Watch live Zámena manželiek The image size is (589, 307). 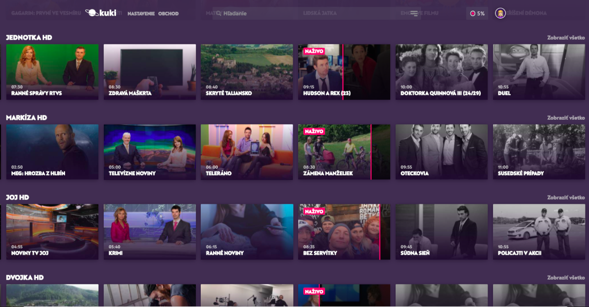click(x=344, y=152)
